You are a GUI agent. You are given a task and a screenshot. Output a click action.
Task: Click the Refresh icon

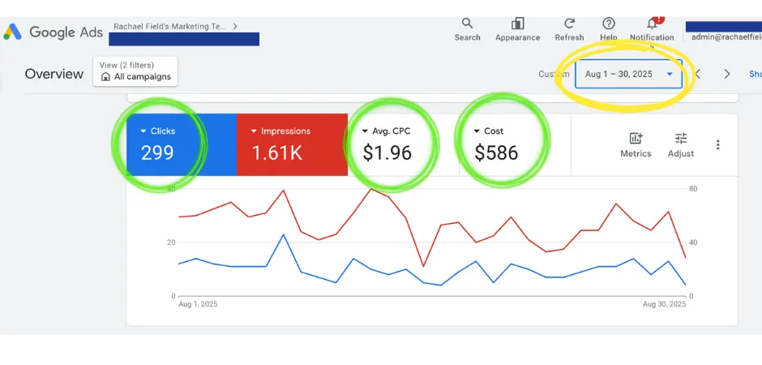(569, 24)
